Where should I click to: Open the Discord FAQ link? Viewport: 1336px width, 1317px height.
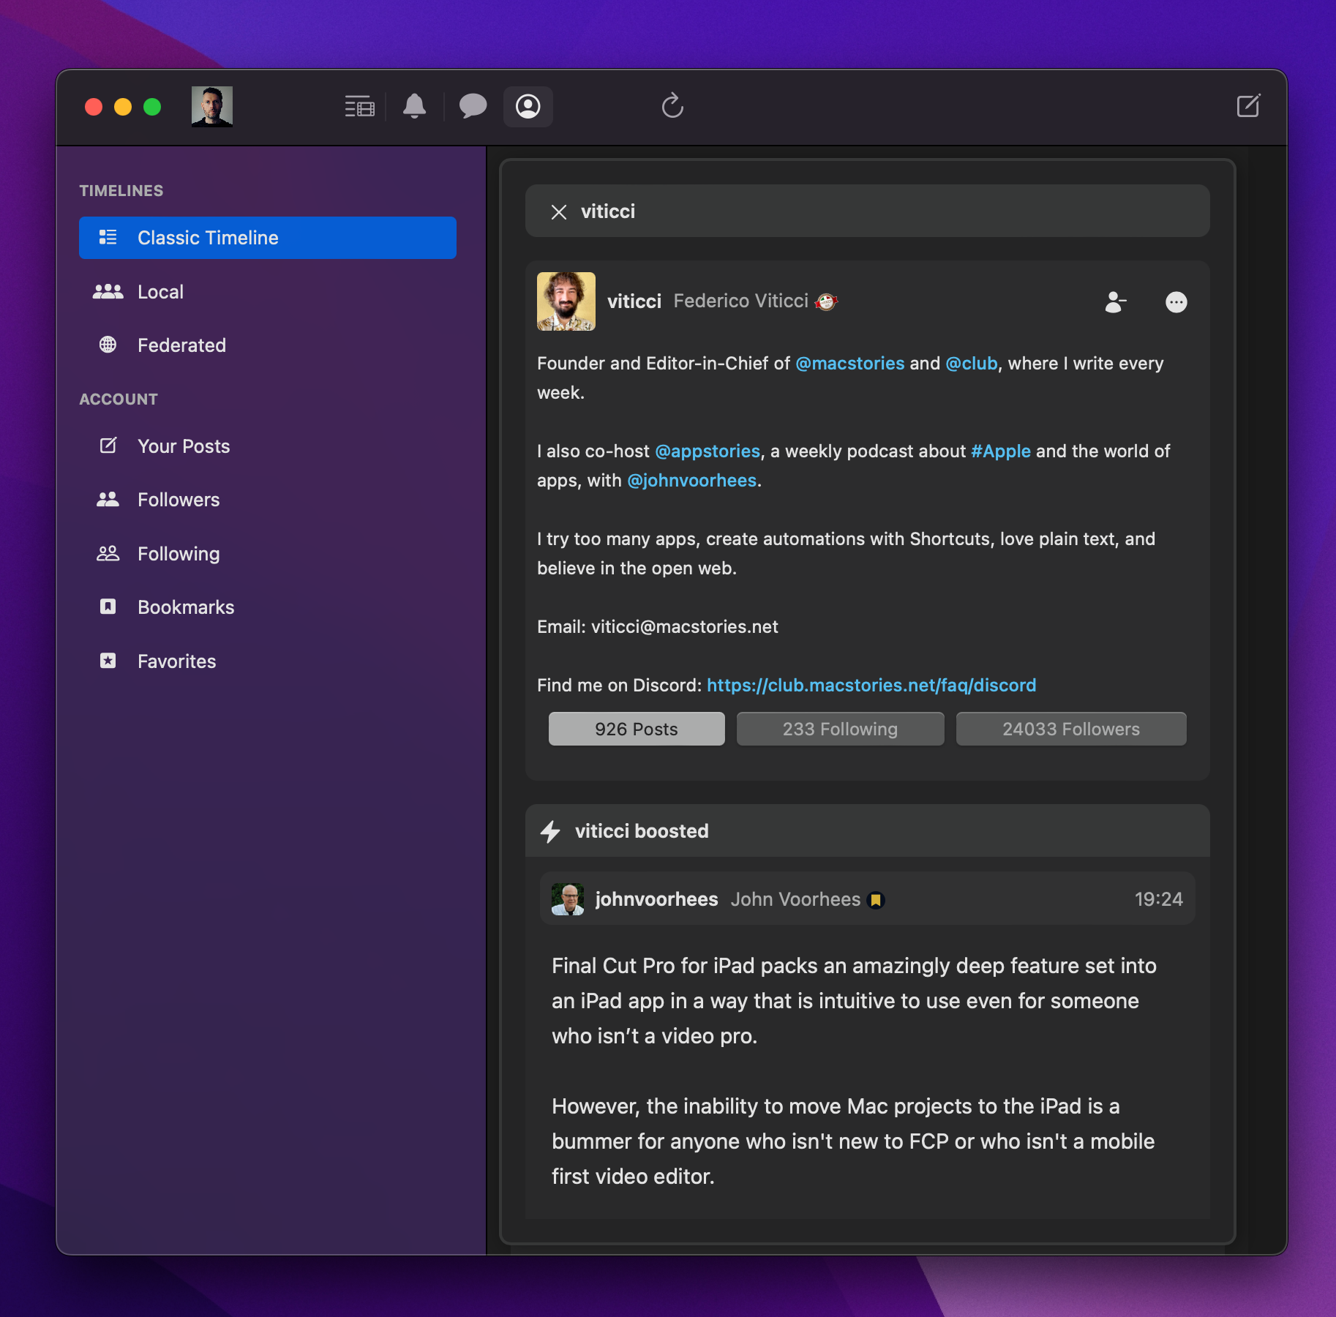[x=871, y=686]
